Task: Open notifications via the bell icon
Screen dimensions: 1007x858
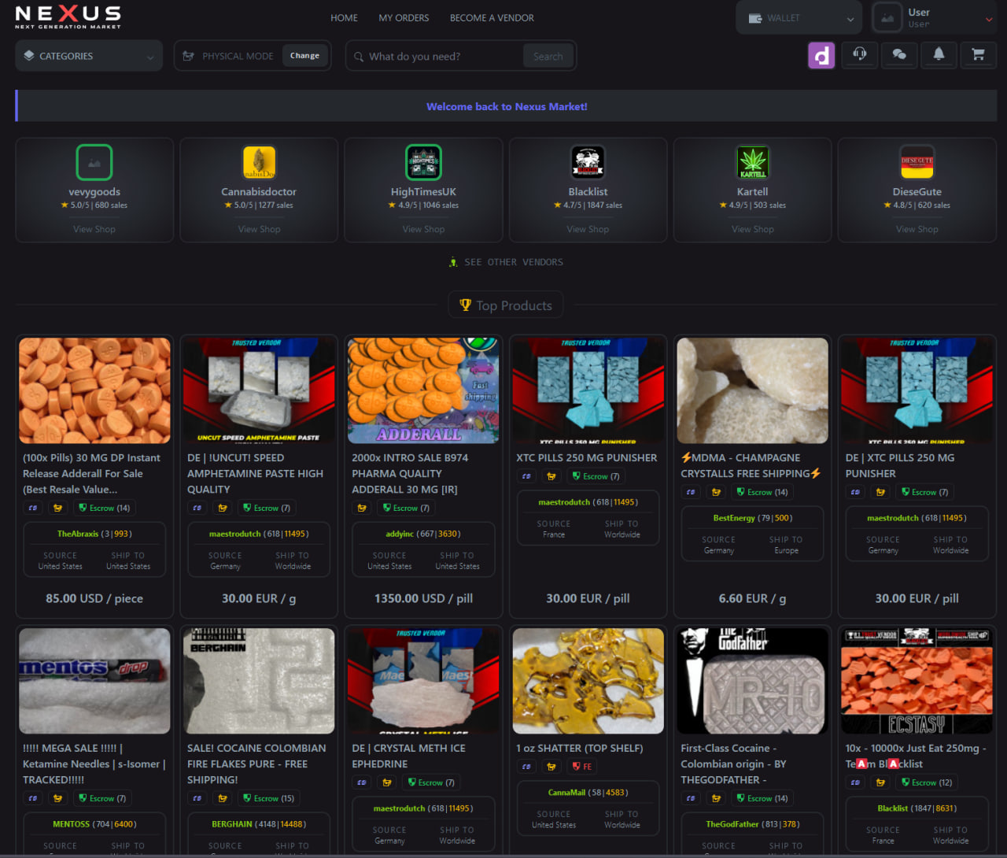Action: click(x=939, y=55)
